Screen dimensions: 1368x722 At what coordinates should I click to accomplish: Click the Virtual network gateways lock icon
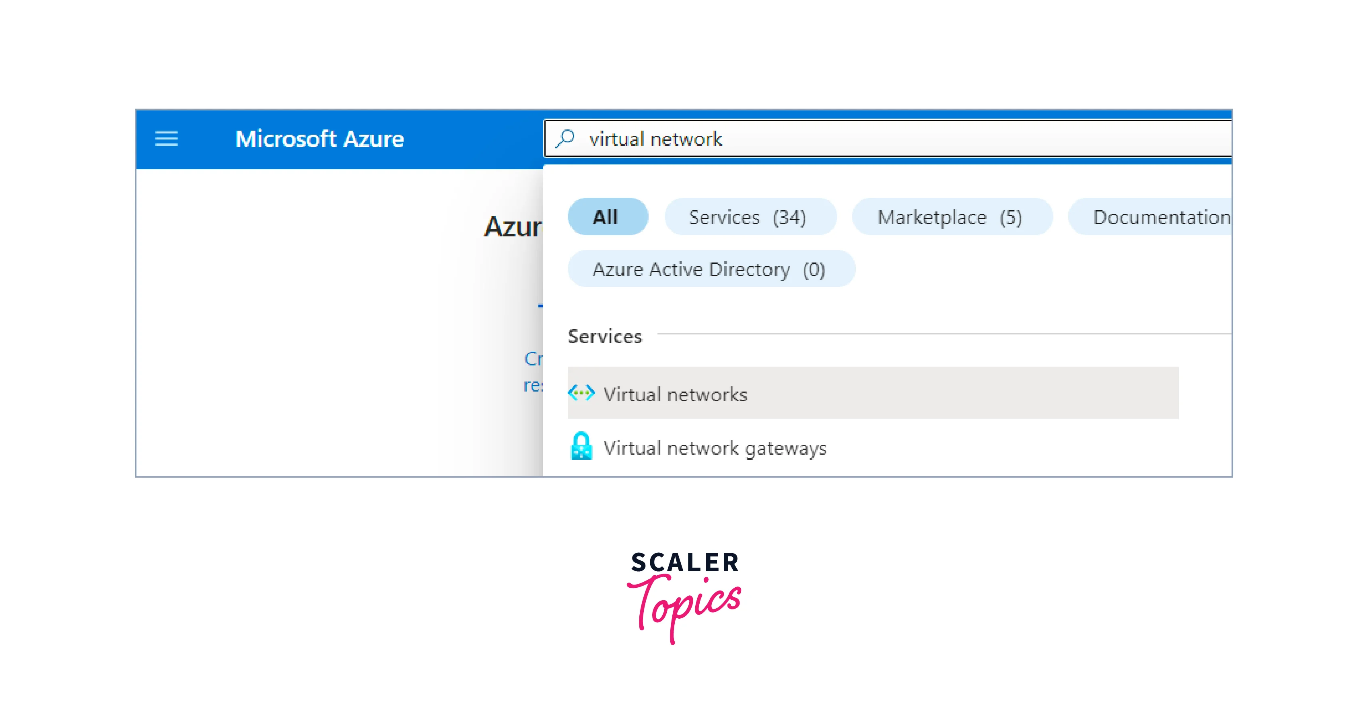click(x=581, y=445)
